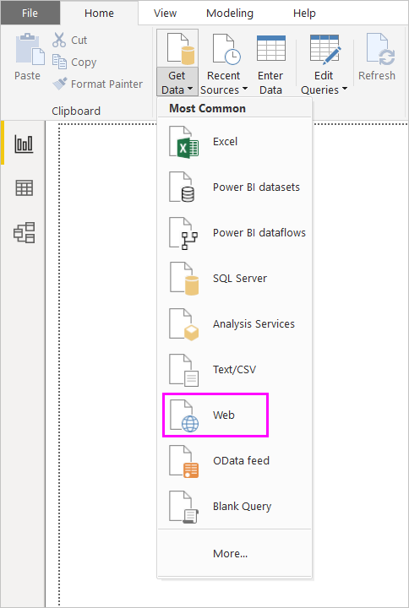This screenshot has height=608, width=409.
Task: Click the SQL Server database icon
Action: point(184,279)
